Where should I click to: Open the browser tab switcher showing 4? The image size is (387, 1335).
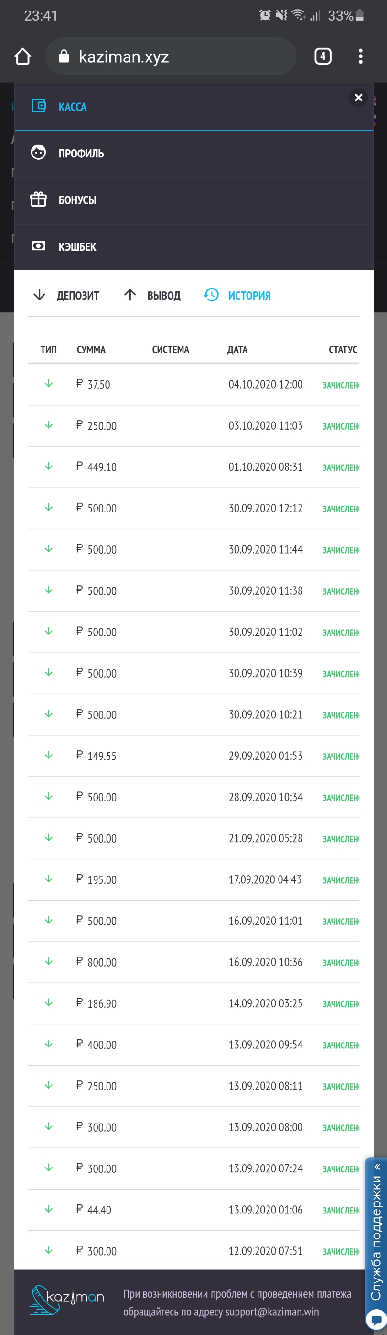pyautogui.click(x=323, y=56)
